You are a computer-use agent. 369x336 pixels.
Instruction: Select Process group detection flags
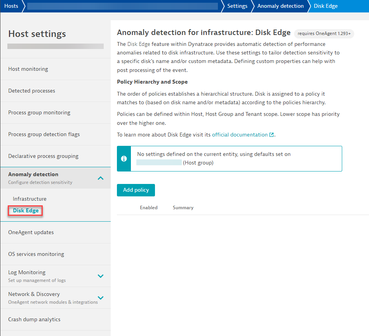point(44,134)
